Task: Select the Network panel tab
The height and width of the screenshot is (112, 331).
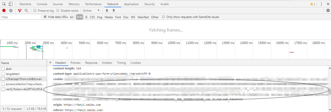Action: [113, 4]
